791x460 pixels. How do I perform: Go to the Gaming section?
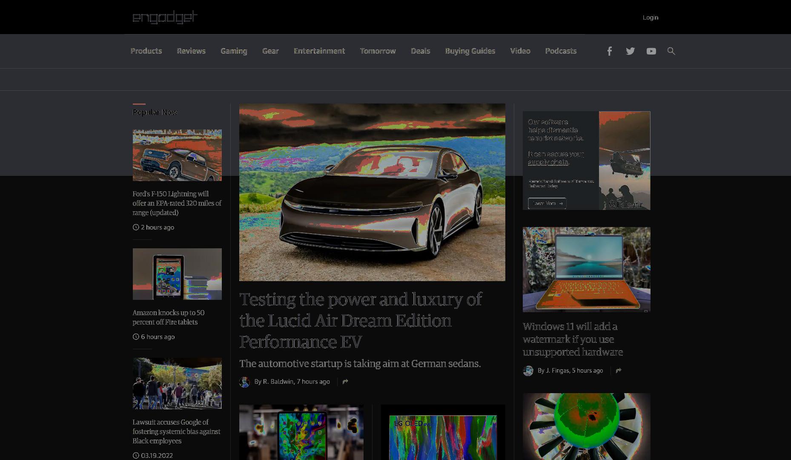tap(234, 51)
